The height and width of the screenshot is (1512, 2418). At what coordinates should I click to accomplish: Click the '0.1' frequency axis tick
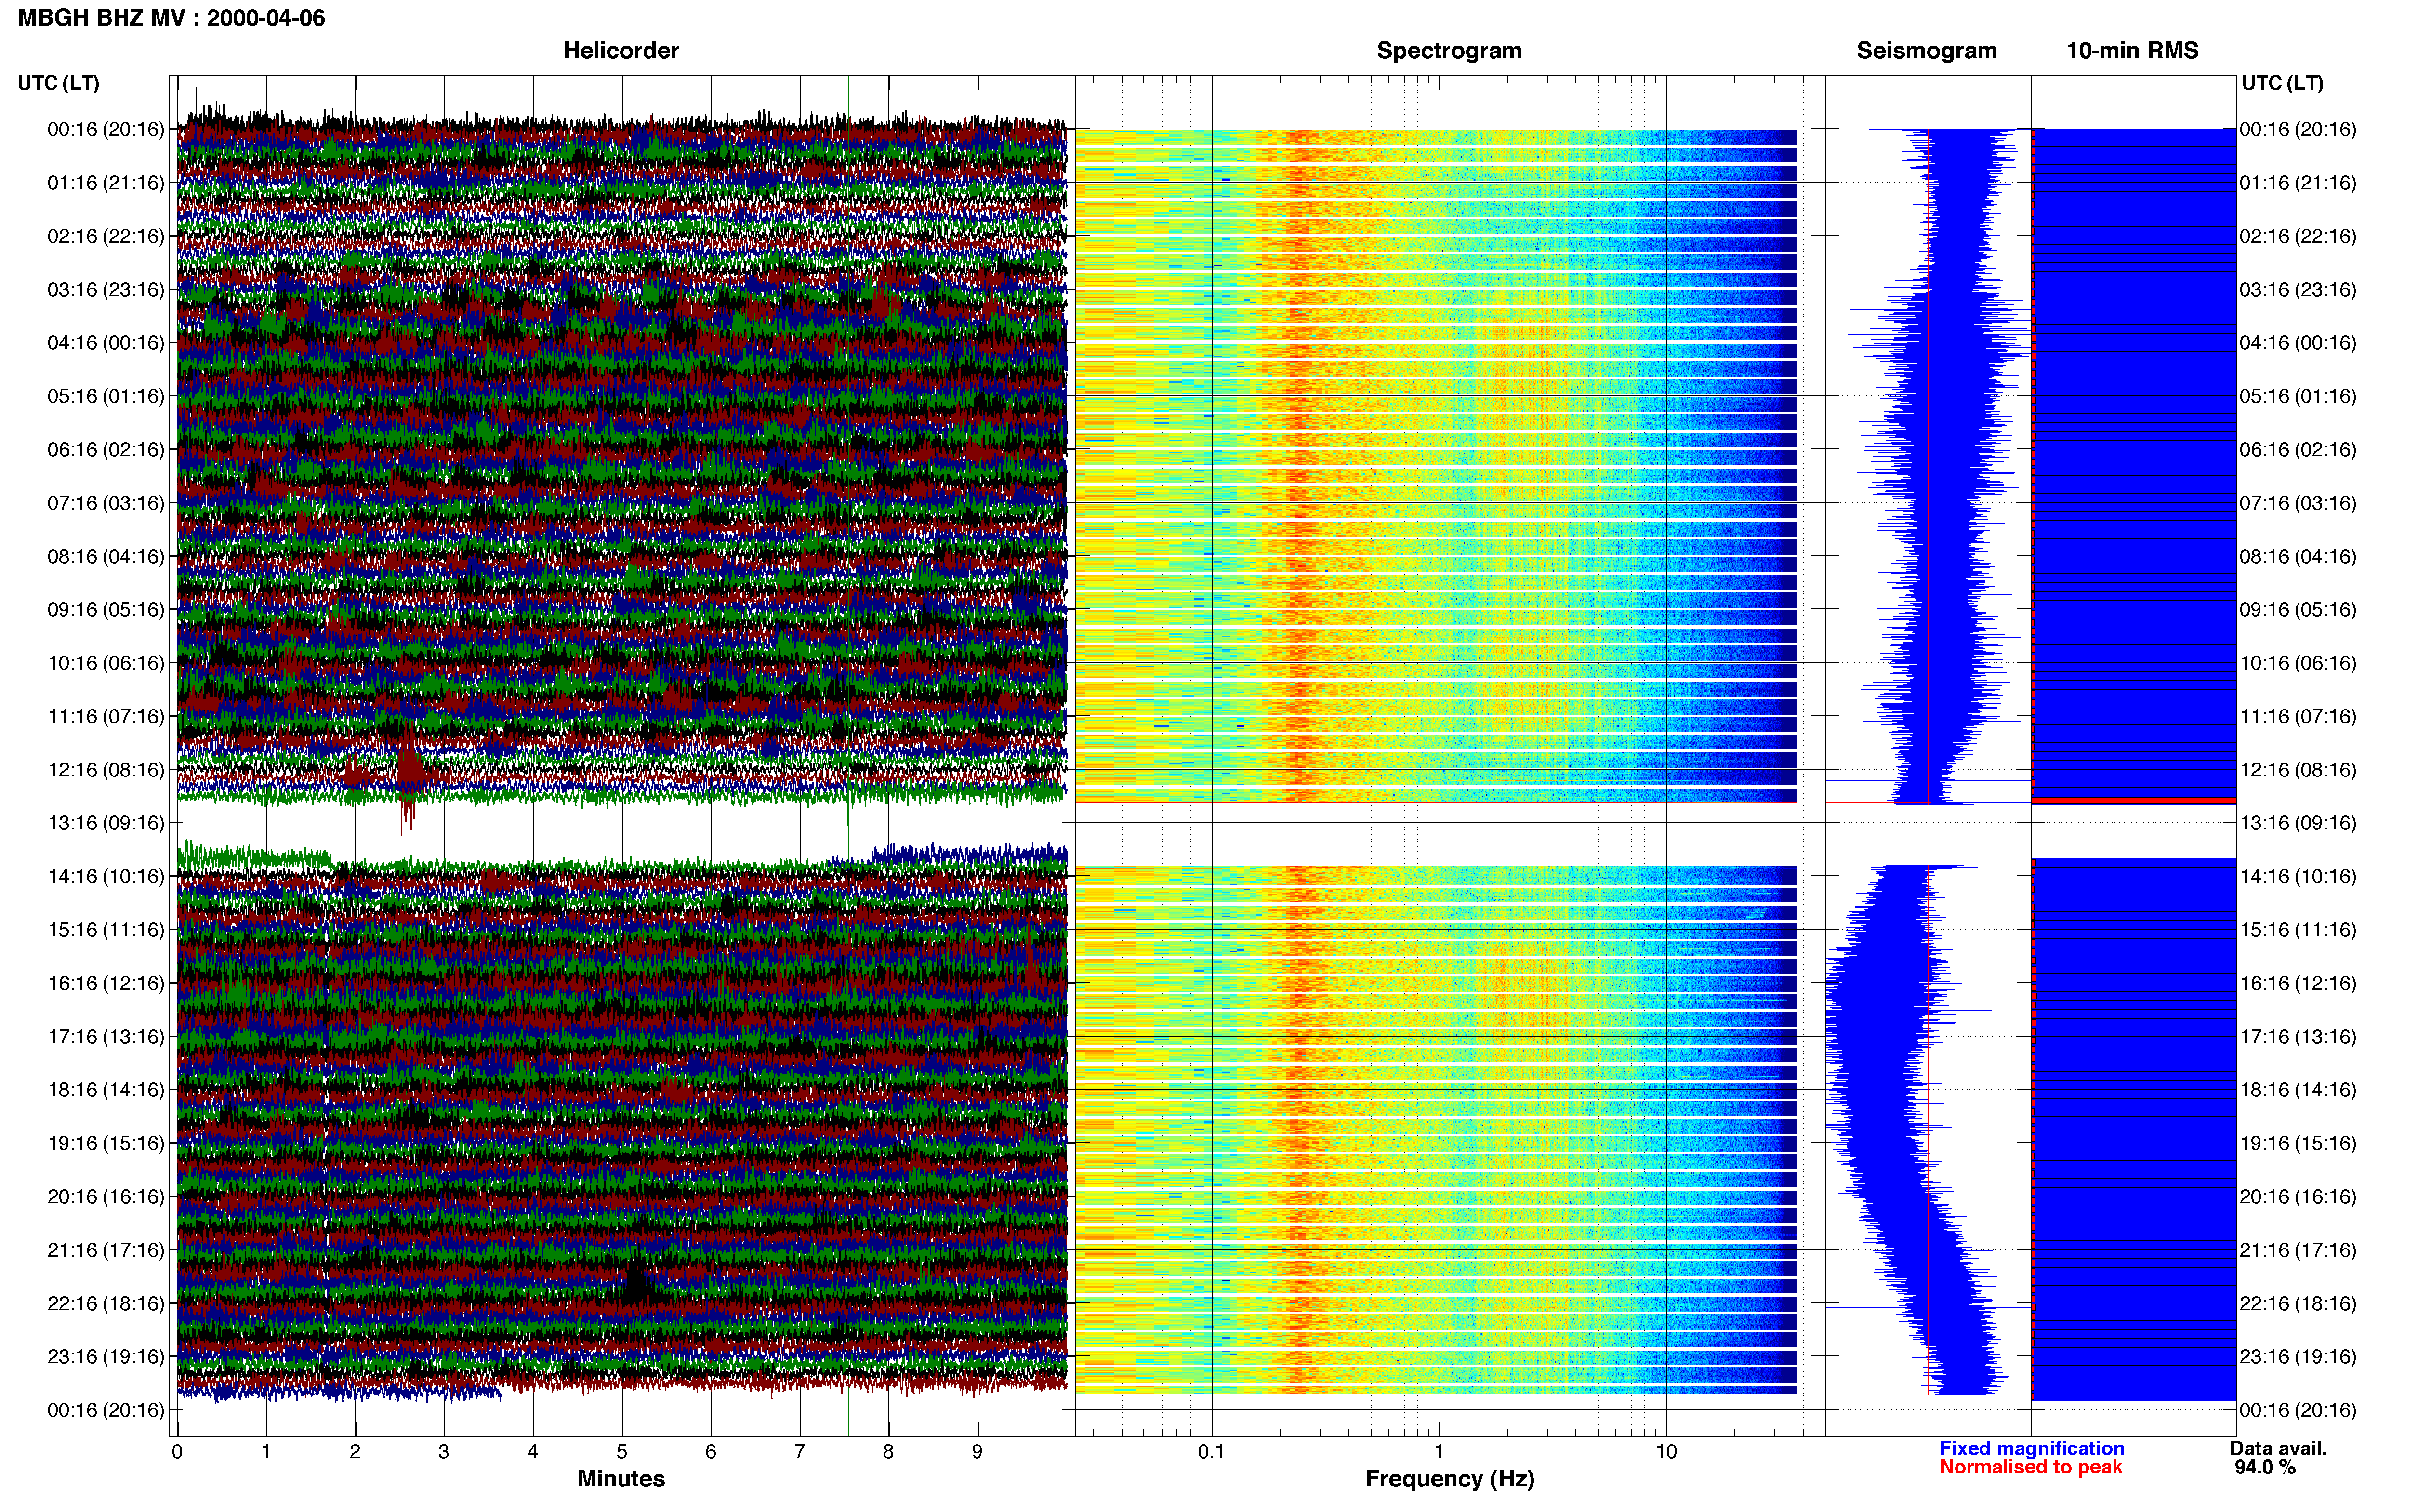(x=1211, y=1452)
